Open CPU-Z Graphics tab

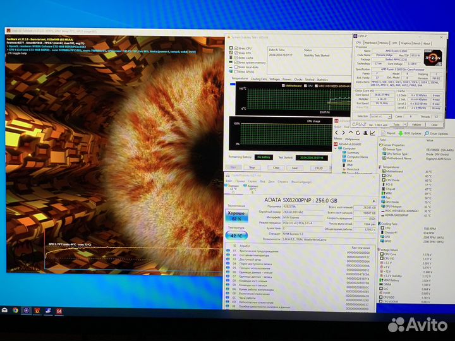[406, 43]
